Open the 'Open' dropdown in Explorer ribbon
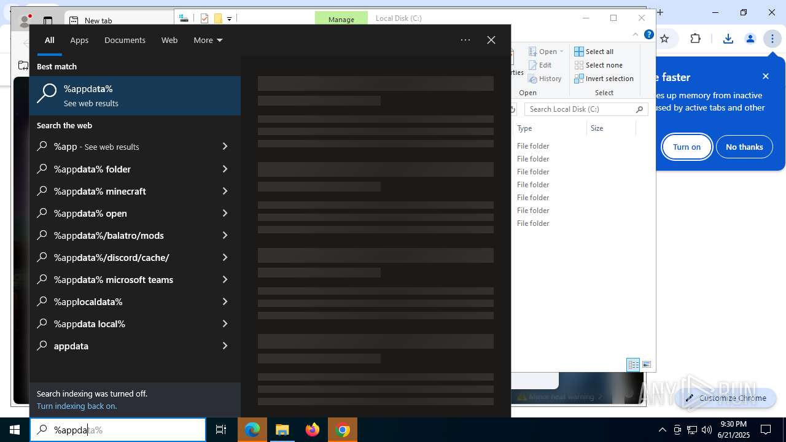This screenshot has height=442, width=786. pos(546,52)
